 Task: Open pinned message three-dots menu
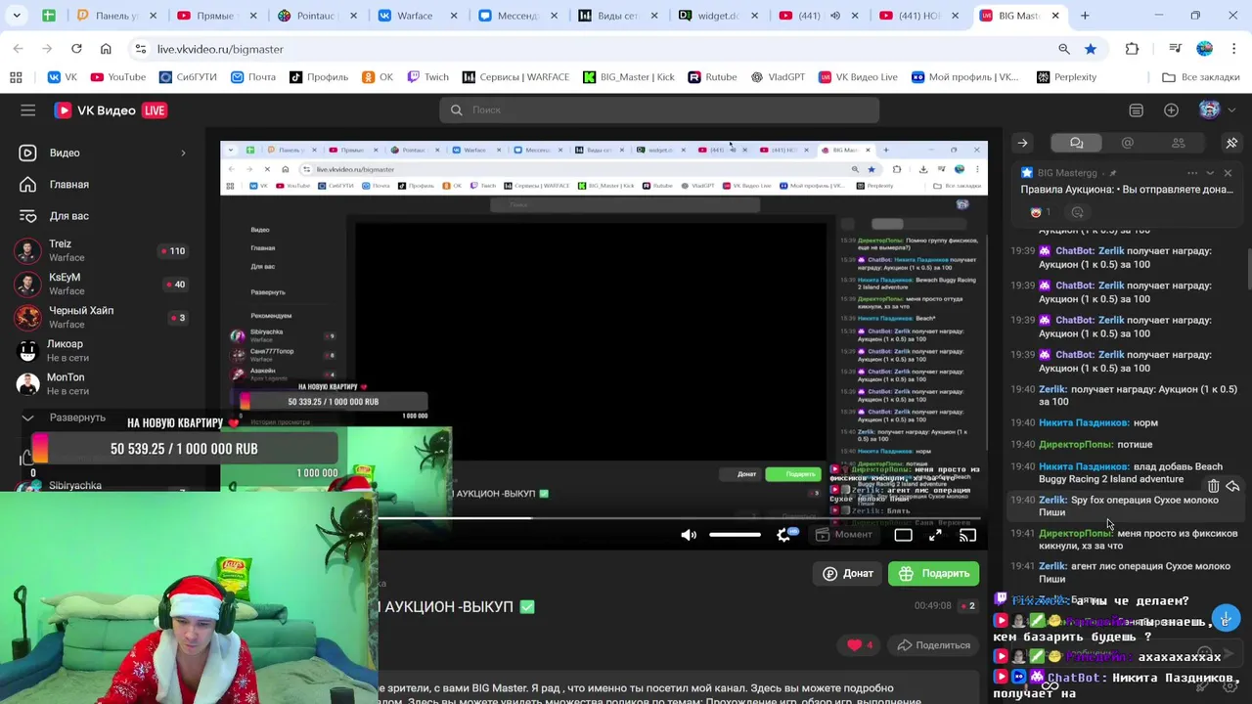[x=1192, y=173]
